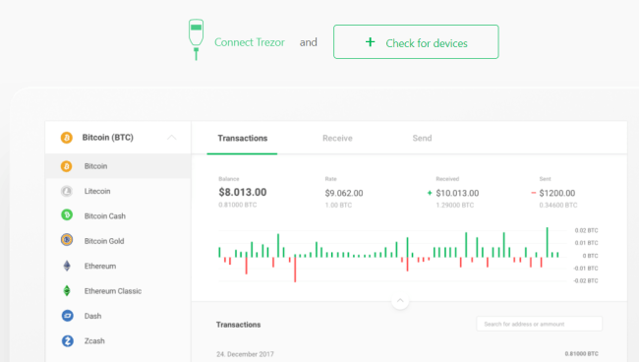Screen dimensions: 639x362
Task: Focus the Search for address or amount field
Action: (x=539, y=324)
